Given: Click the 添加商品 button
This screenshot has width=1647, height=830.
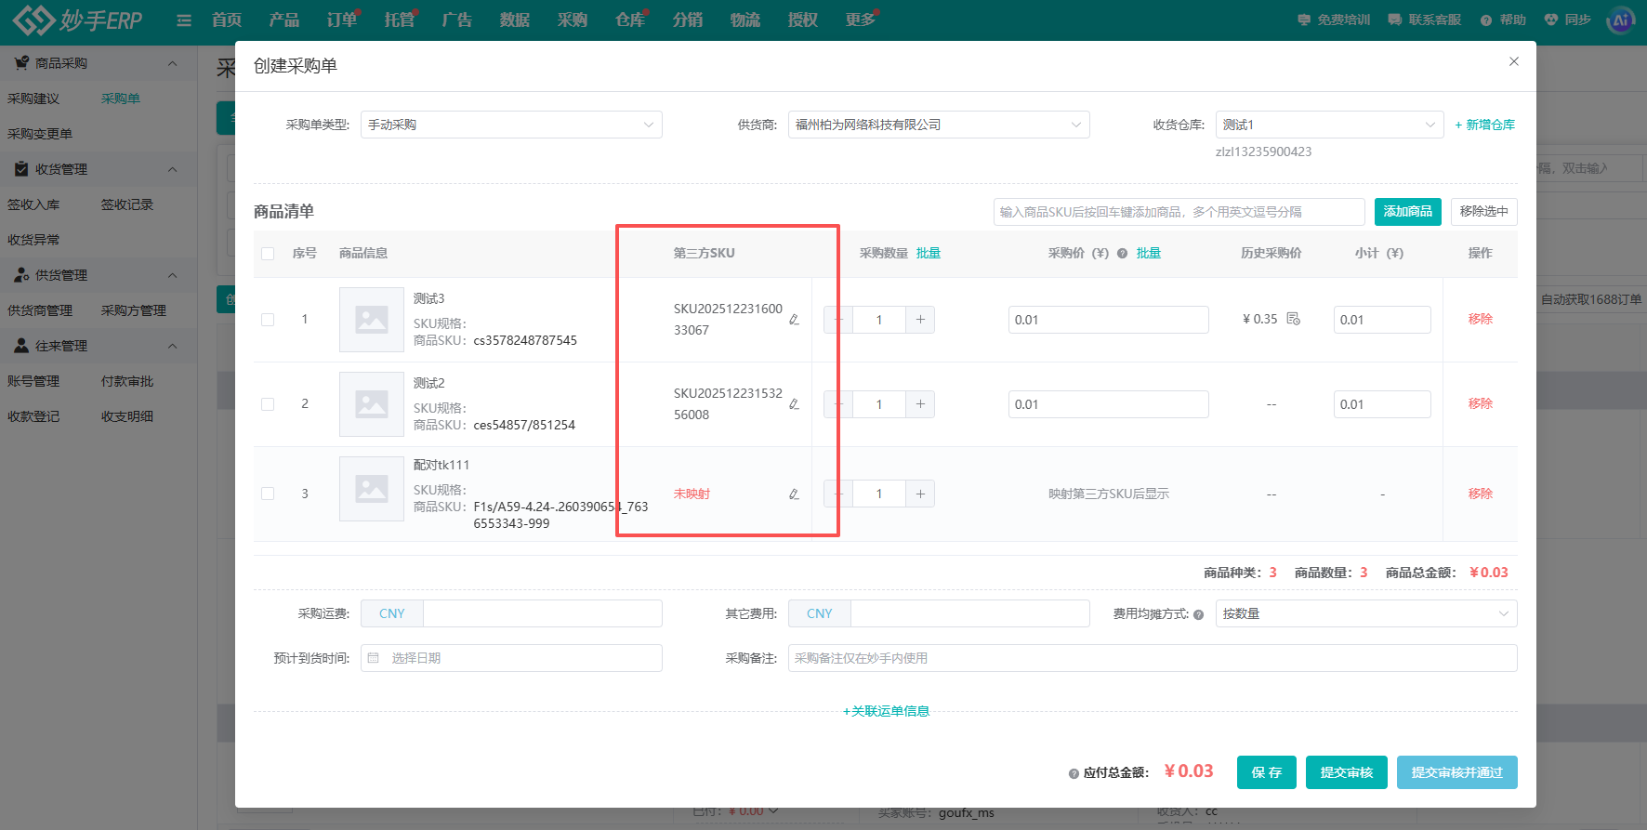Looking at the screenshot, I should tap(1408, 212).
